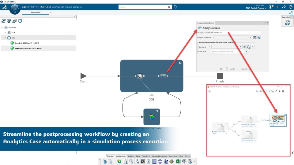Collapse the left tree panel arrow
The image size is (294, 165).
click(75, 16)
